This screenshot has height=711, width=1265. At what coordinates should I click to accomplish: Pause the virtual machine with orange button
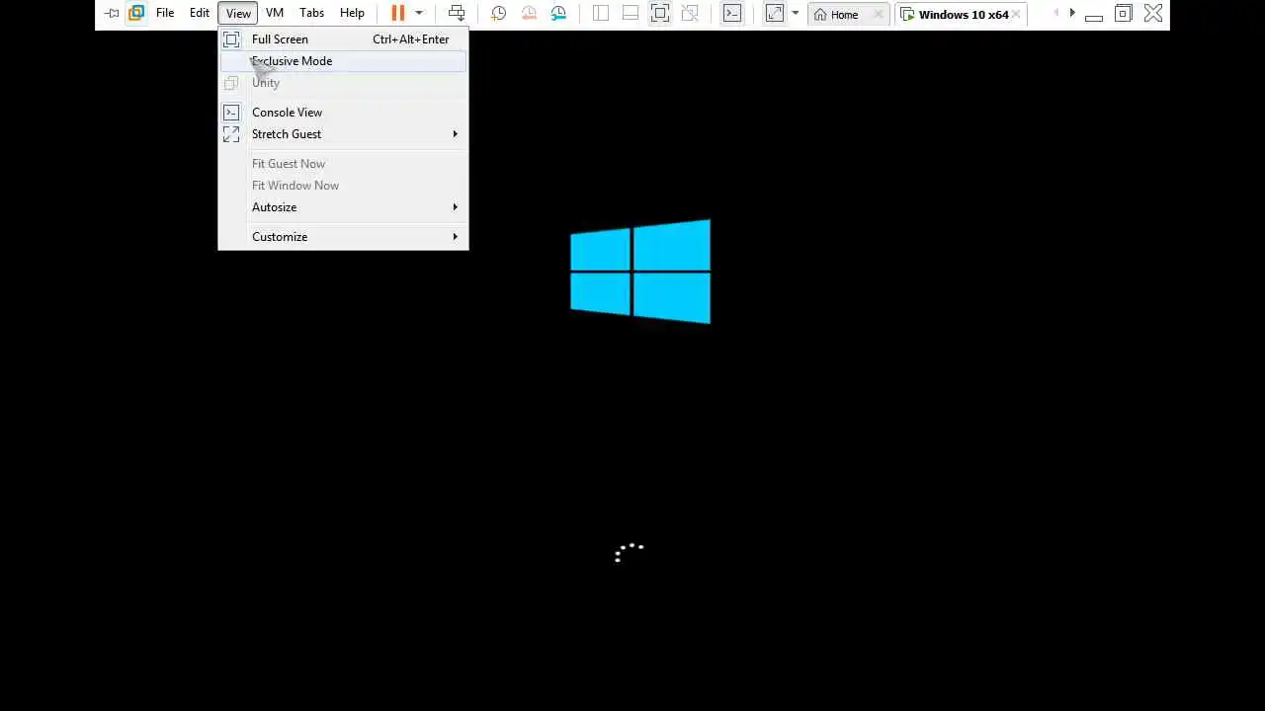click(397, 13)
